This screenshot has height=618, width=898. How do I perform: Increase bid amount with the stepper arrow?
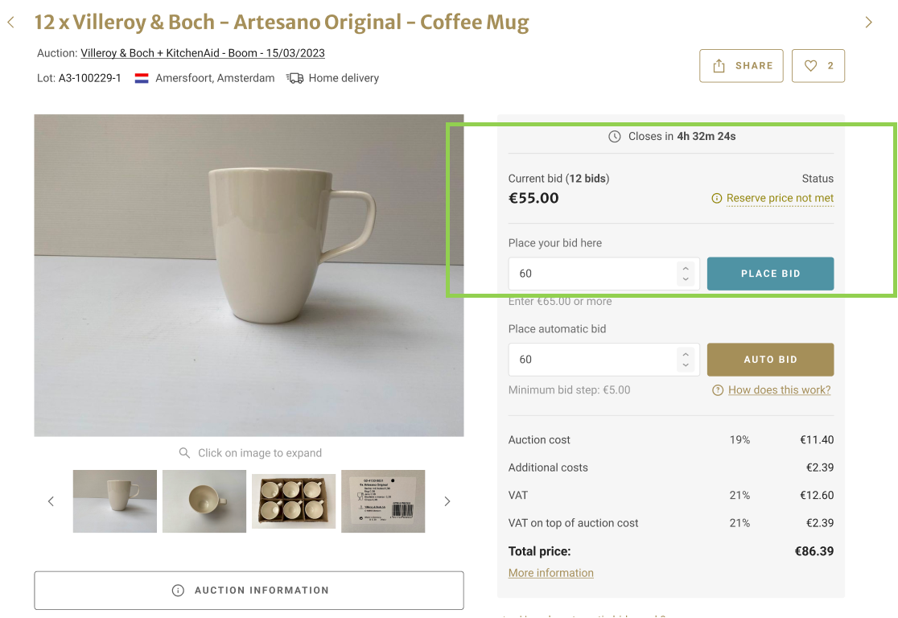(x=686, y=268)
